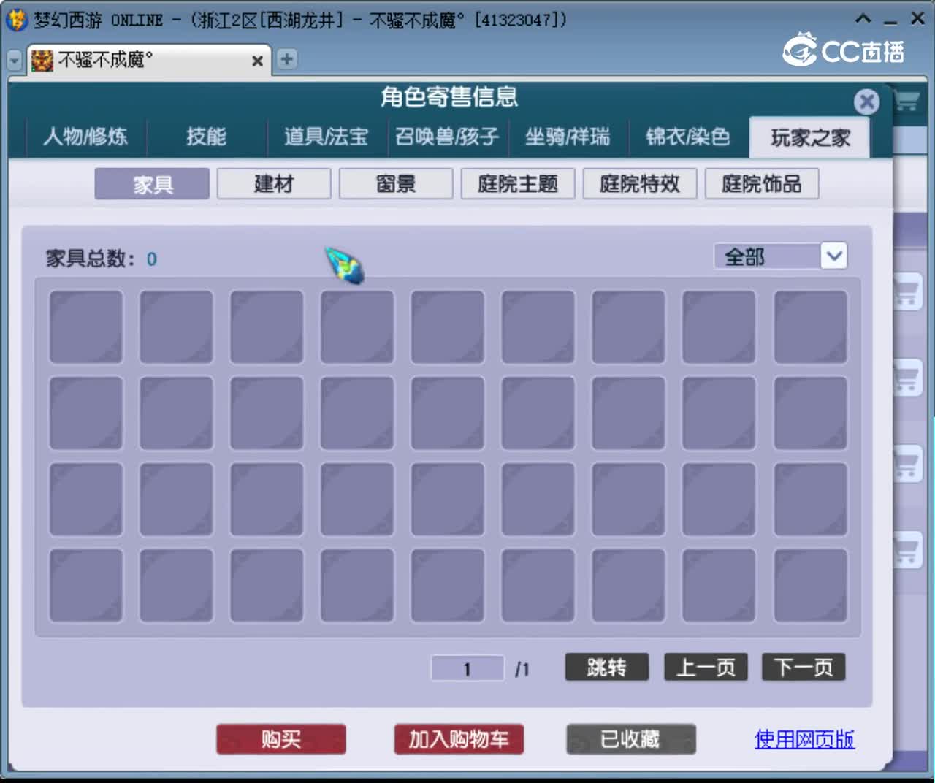Screen dimensions: 935x783
Task: Expand the 全部 filter dropdown
Action: [833, 256]
